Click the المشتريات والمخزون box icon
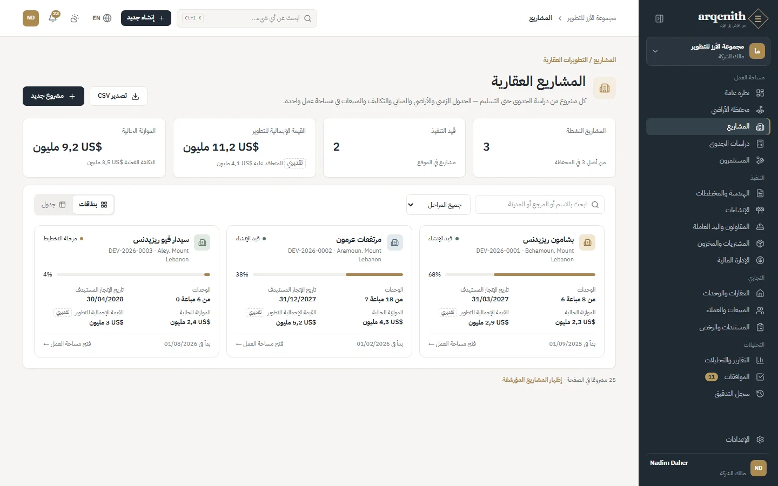The width and height of the screenshot is (778, 486). coord(760,244)
